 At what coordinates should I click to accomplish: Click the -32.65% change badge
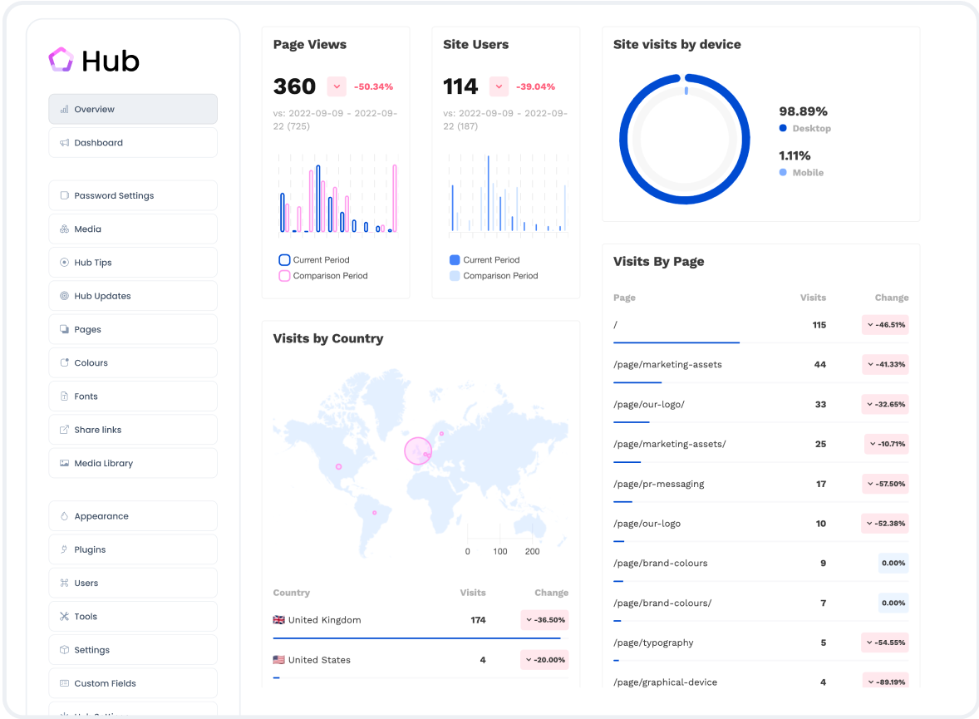(885, 404)
